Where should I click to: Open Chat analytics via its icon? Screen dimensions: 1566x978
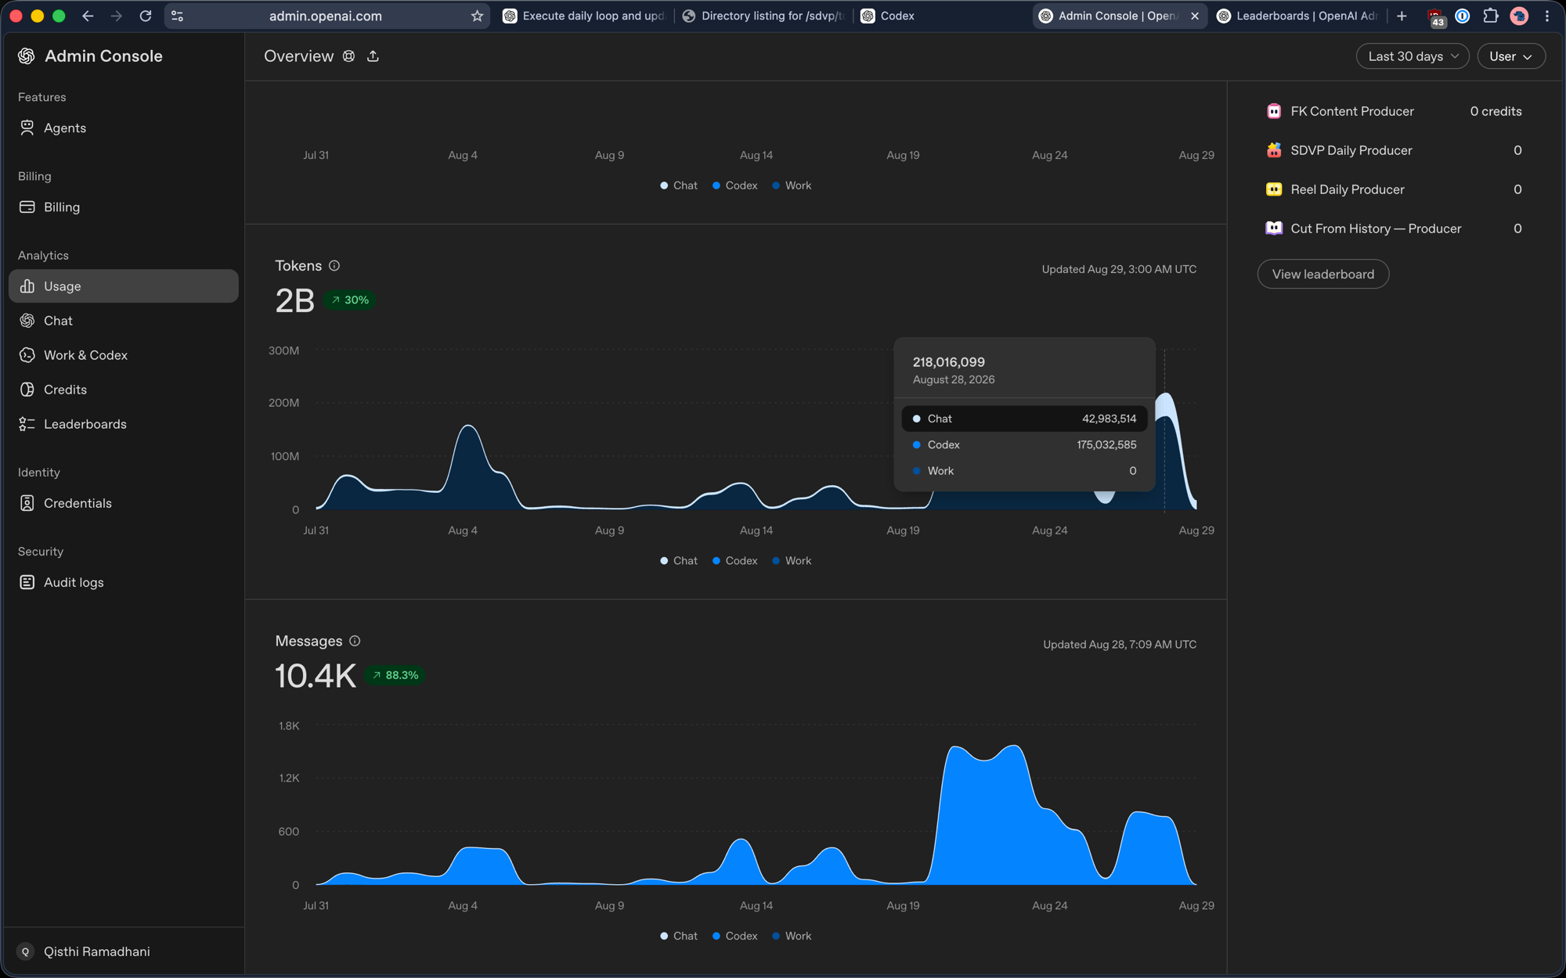click(27, 321)
